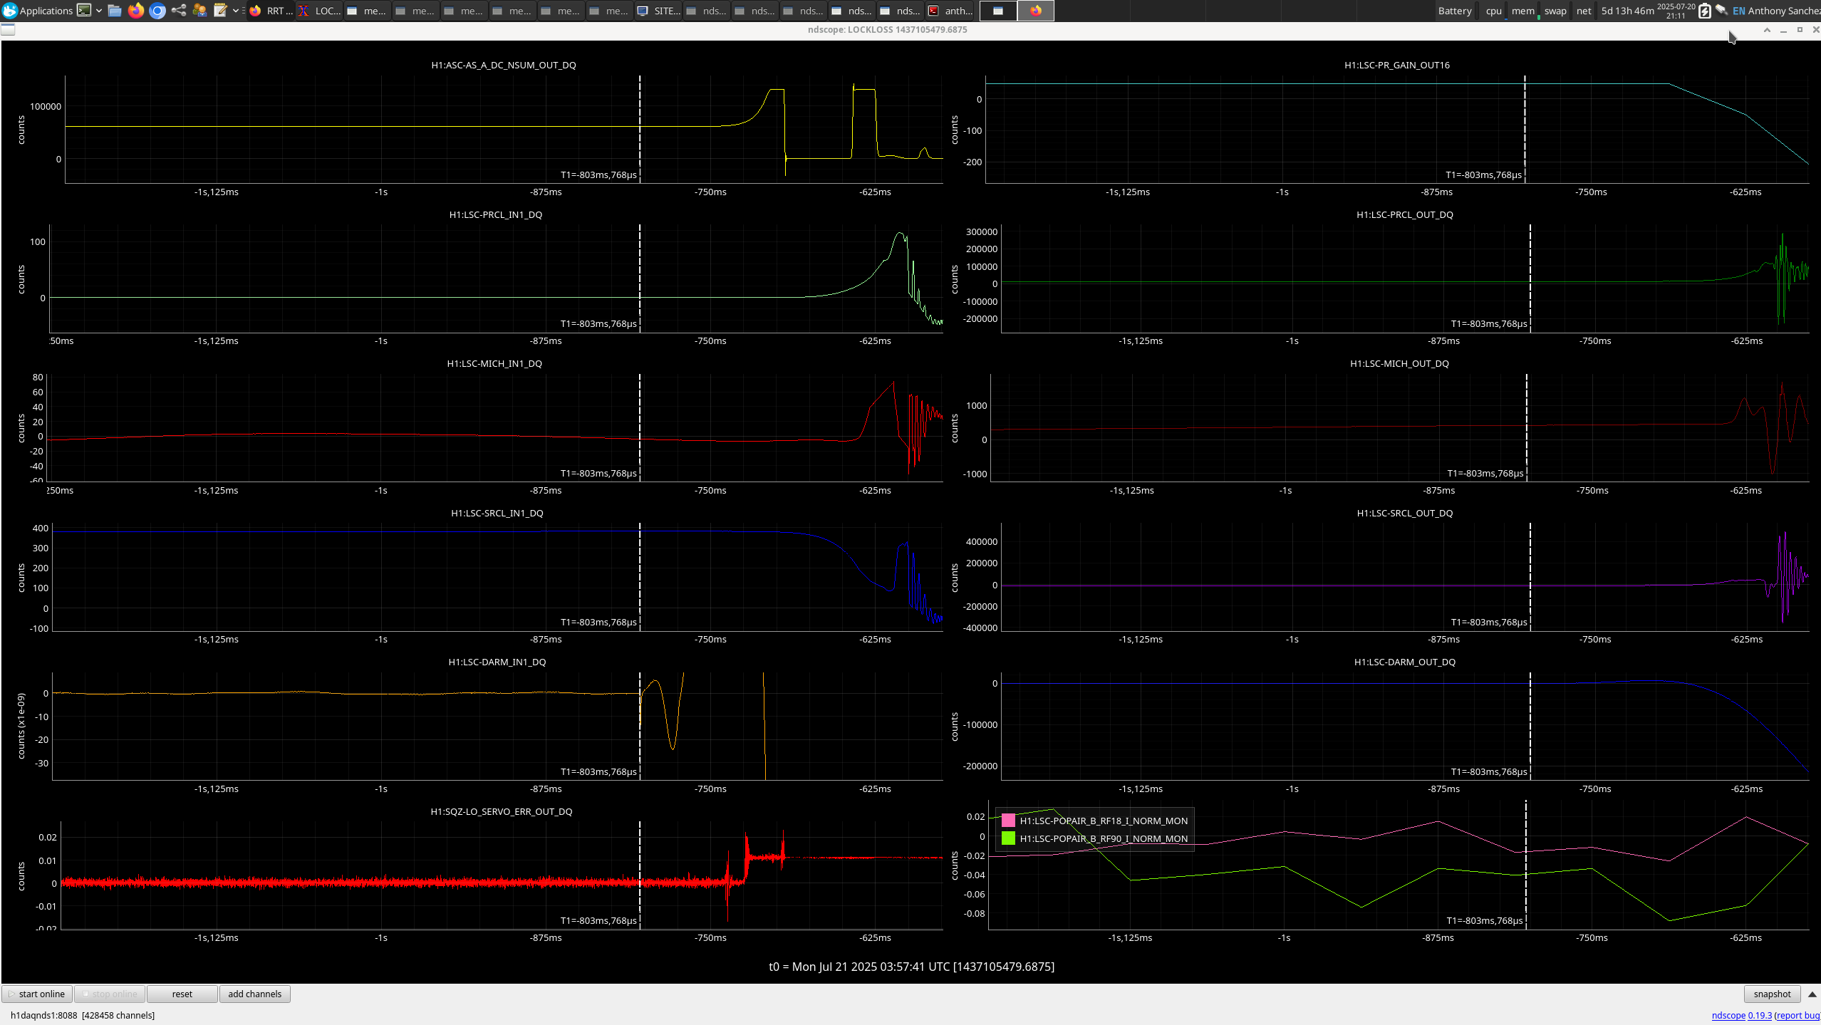Switch to the SITE taskbar window

pyautogui.click(x=659, y=11)
